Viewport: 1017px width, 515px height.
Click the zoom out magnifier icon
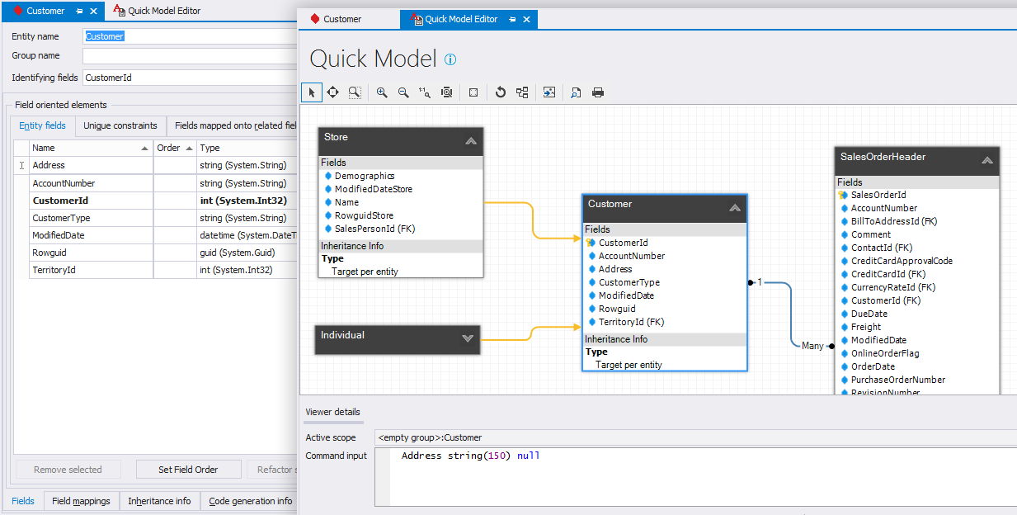pyautogui.click(x=403, y=92)
